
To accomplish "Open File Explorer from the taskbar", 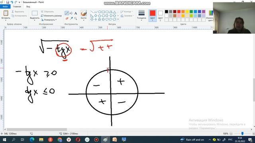I will (41, 139).
